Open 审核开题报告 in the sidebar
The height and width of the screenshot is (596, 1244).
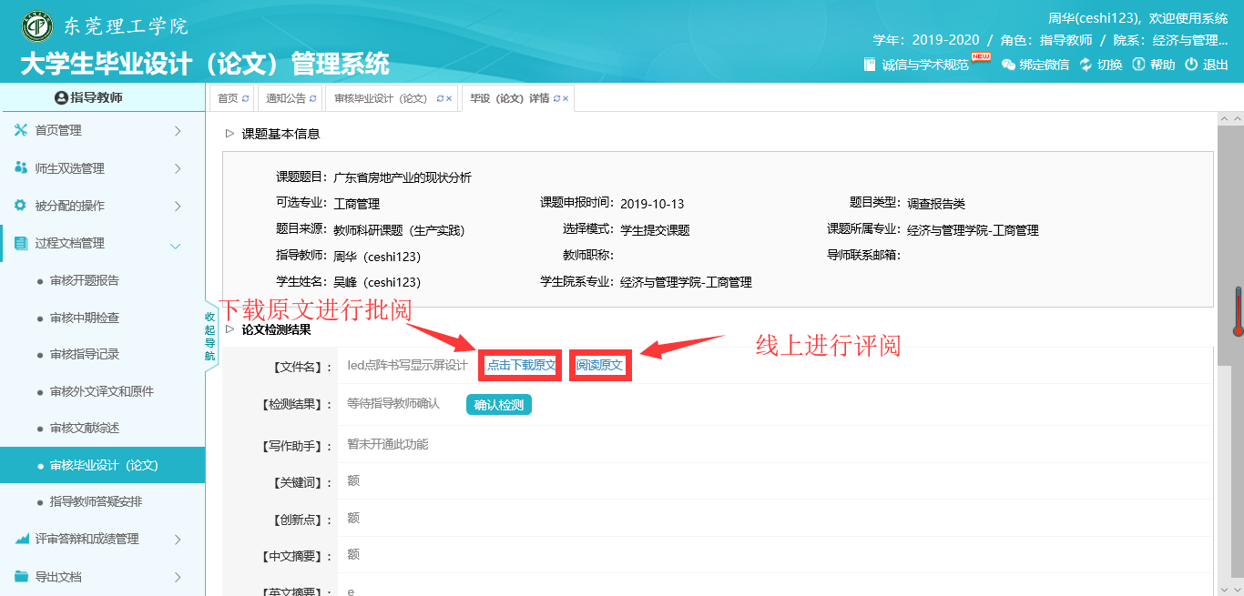(84, 280)
